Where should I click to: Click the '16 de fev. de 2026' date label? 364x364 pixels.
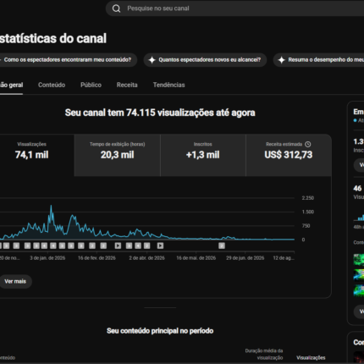click(x=97, y=258)
